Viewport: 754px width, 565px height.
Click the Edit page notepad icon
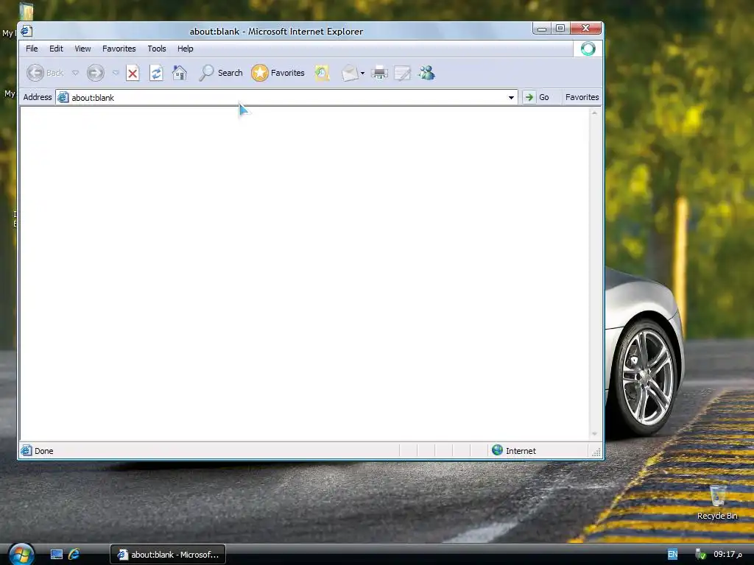[403, 73]
